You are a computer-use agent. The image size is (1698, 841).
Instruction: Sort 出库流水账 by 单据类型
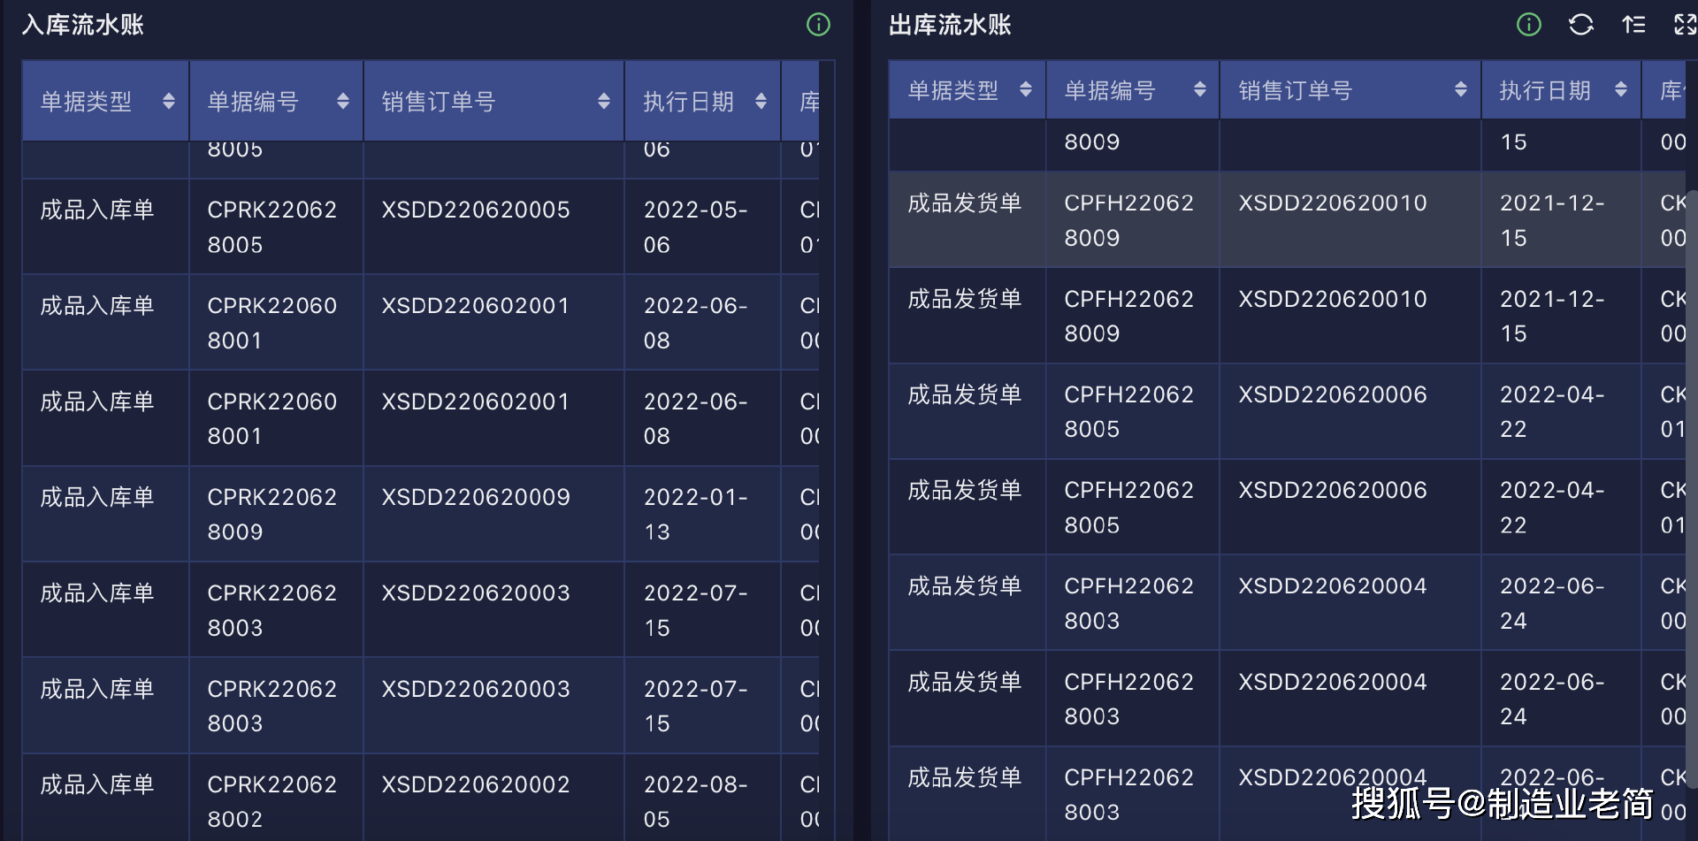click(x=1026, y=89)
